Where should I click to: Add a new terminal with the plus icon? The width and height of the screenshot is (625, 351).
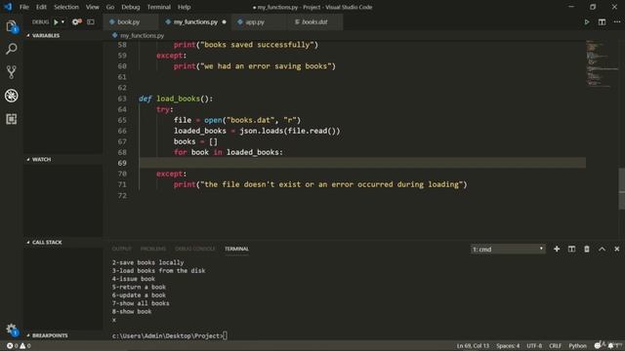(x=557, y=250)
